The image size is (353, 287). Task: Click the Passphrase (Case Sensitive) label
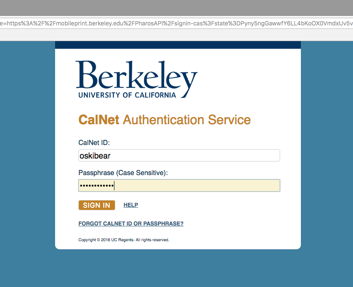point(123,173)
